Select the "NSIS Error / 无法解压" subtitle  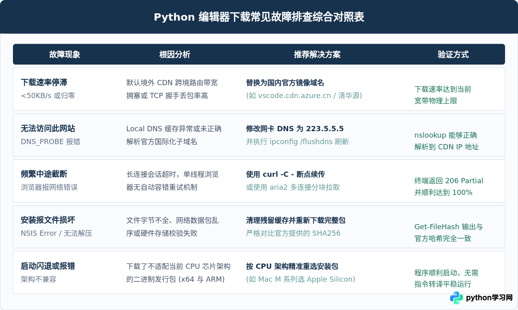pos(57,233)
